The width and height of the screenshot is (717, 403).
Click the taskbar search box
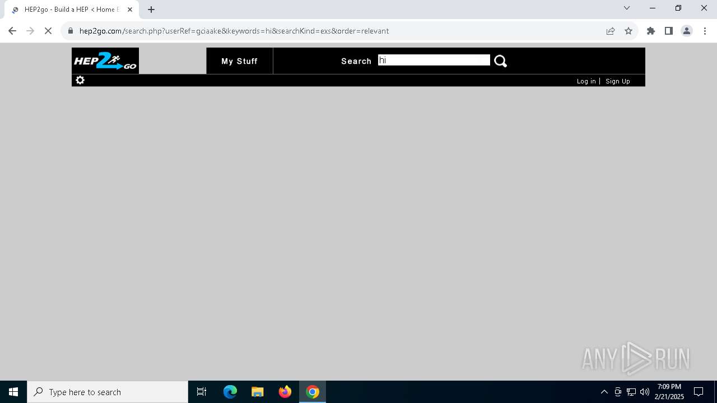[108, 392]
